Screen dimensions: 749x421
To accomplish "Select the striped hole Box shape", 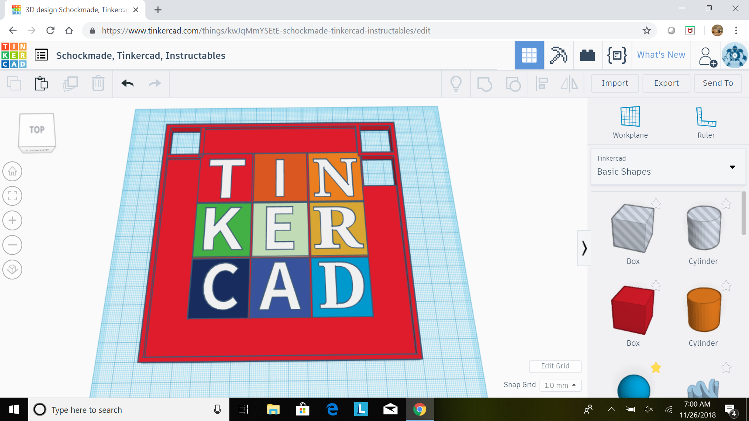I will click(x=633, y=229).
